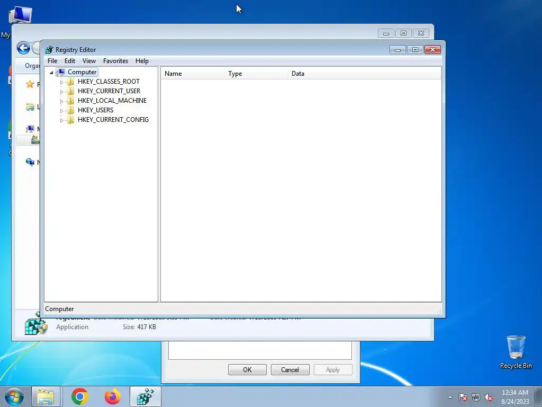The height and width of the screenshot is (407, 542).
Task: Click the Computer icon in Explorer sidebar
Action: coord(30,129)
